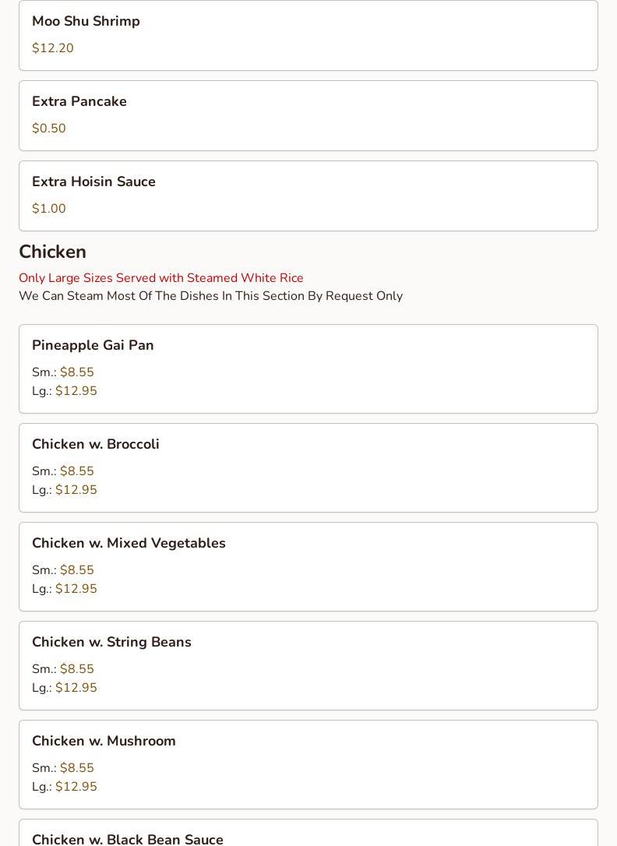This screenshot has width=617, height=846.
Task: Open the Pineapple Gai Pan item
Action: pyautogui.click(x=93, y=345)
